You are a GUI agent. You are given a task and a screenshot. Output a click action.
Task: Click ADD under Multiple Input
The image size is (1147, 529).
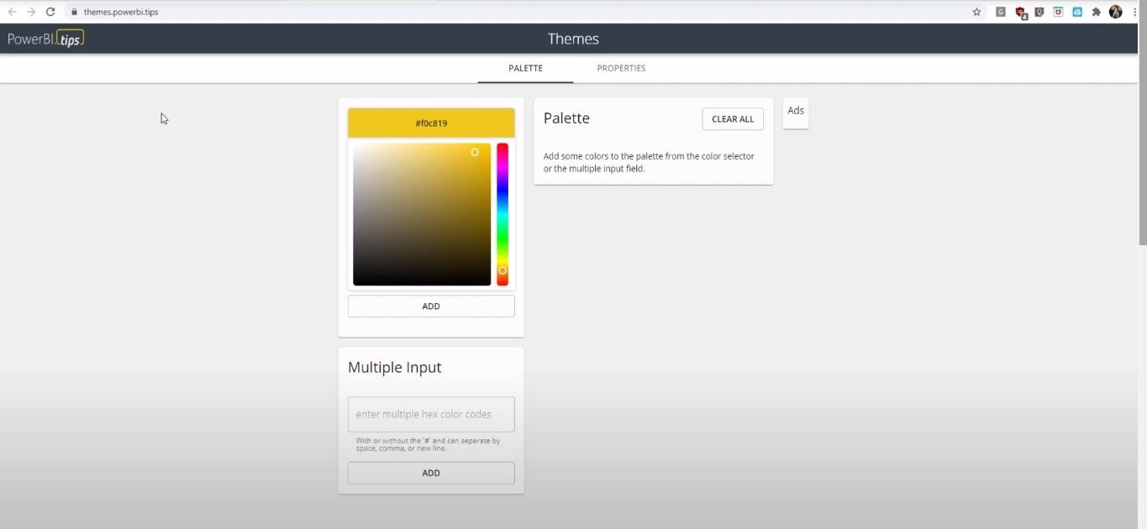431,473
